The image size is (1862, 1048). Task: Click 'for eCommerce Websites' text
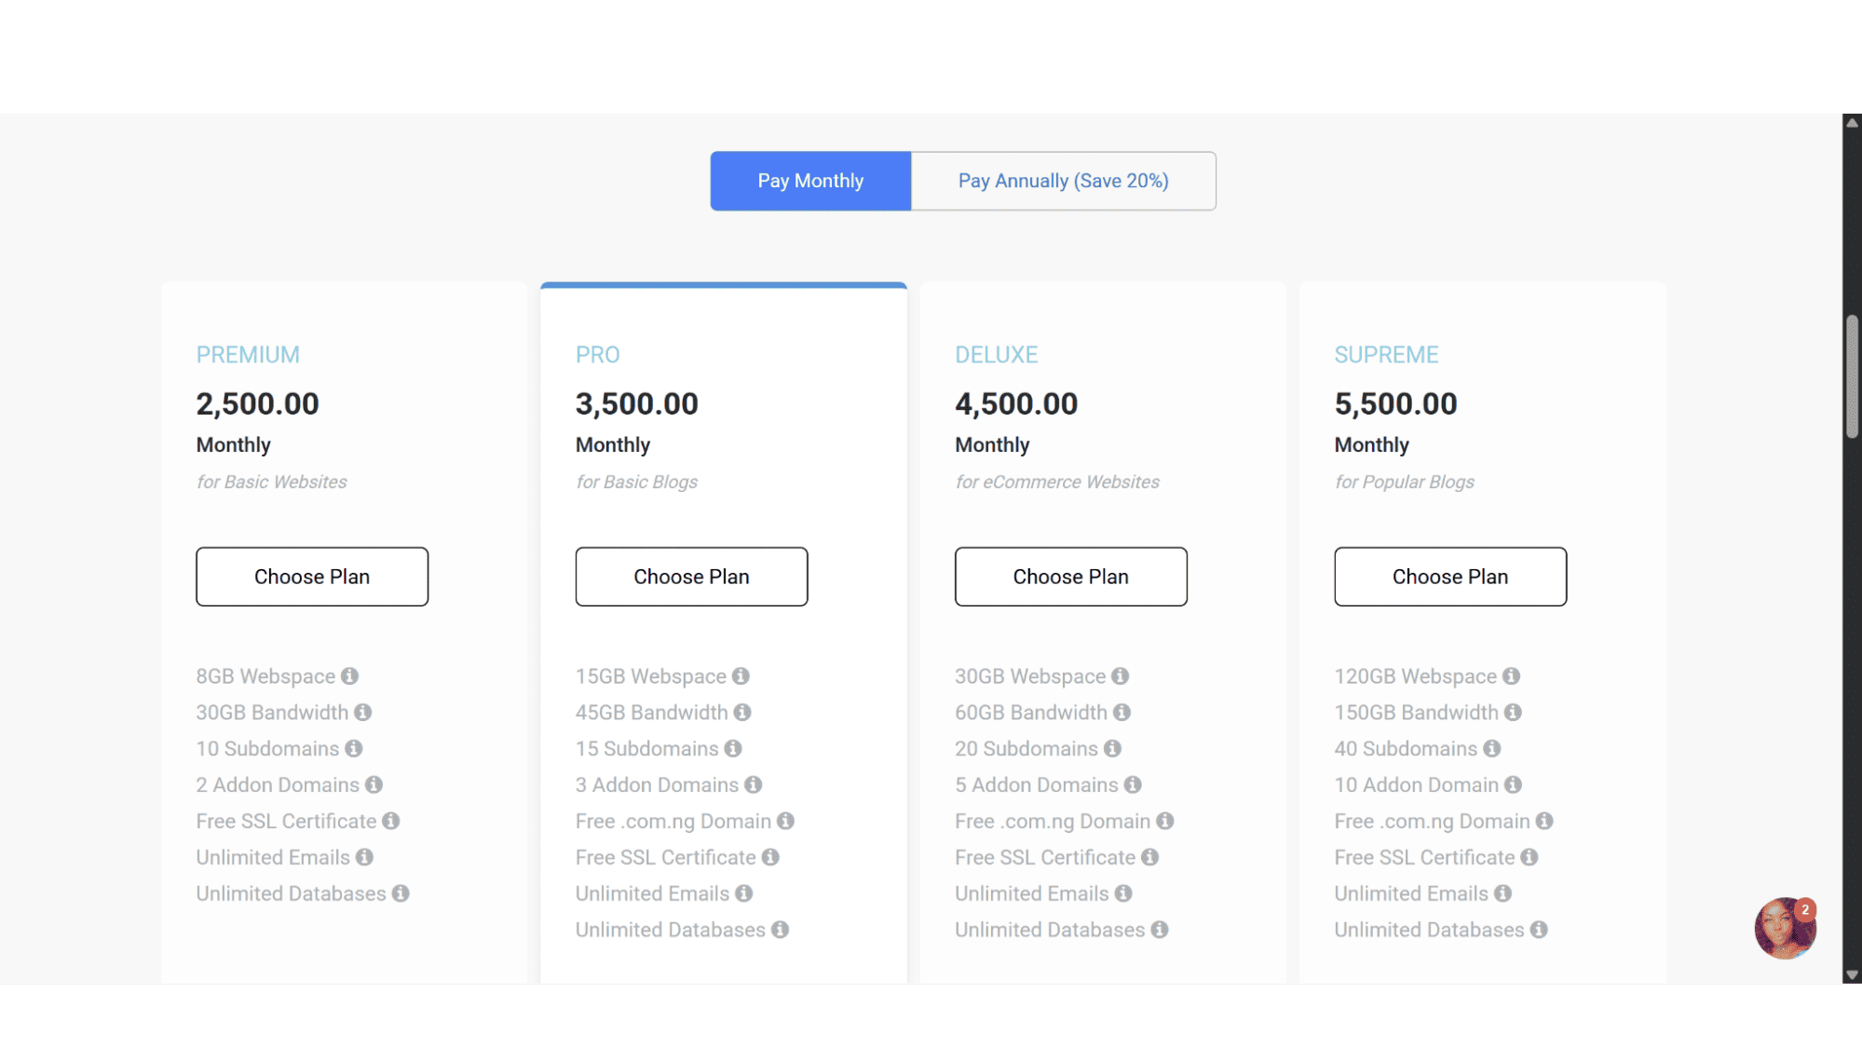coord(1057,482)
